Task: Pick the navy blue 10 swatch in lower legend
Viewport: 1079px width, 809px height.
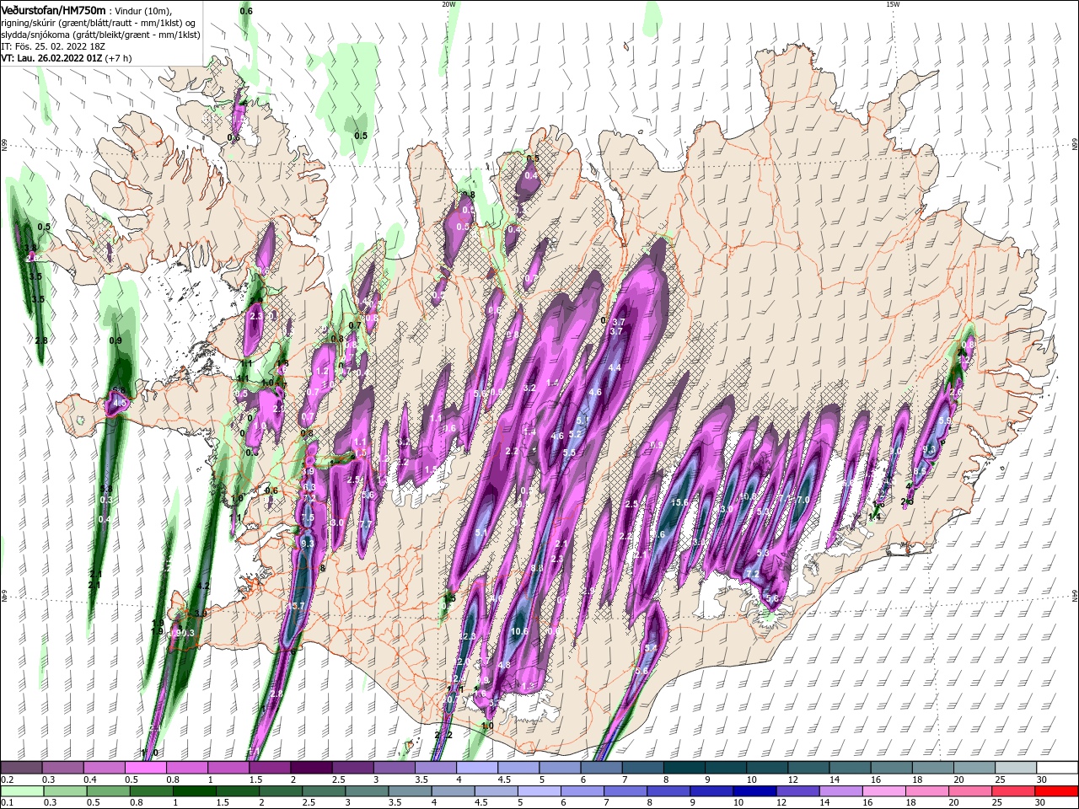Action: coord(755,792)
